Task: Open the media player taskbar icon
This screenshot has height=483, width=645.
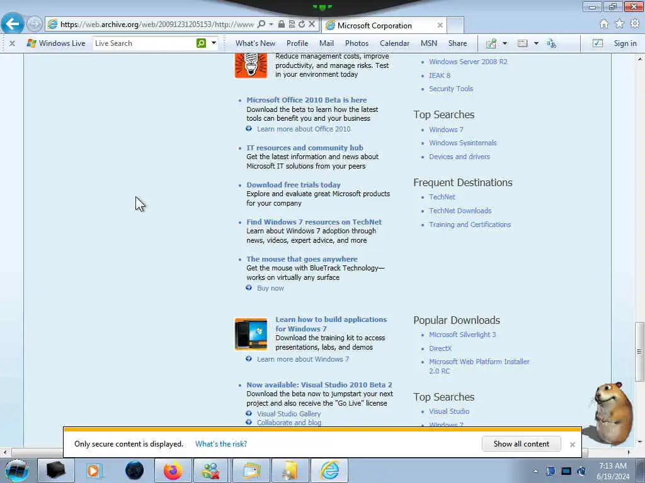Action: (x=93, y=470)
